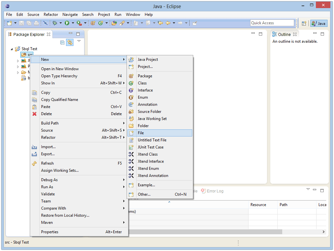Click the Path column header
The image size is (334, 251).
click(x=297, y=205)
